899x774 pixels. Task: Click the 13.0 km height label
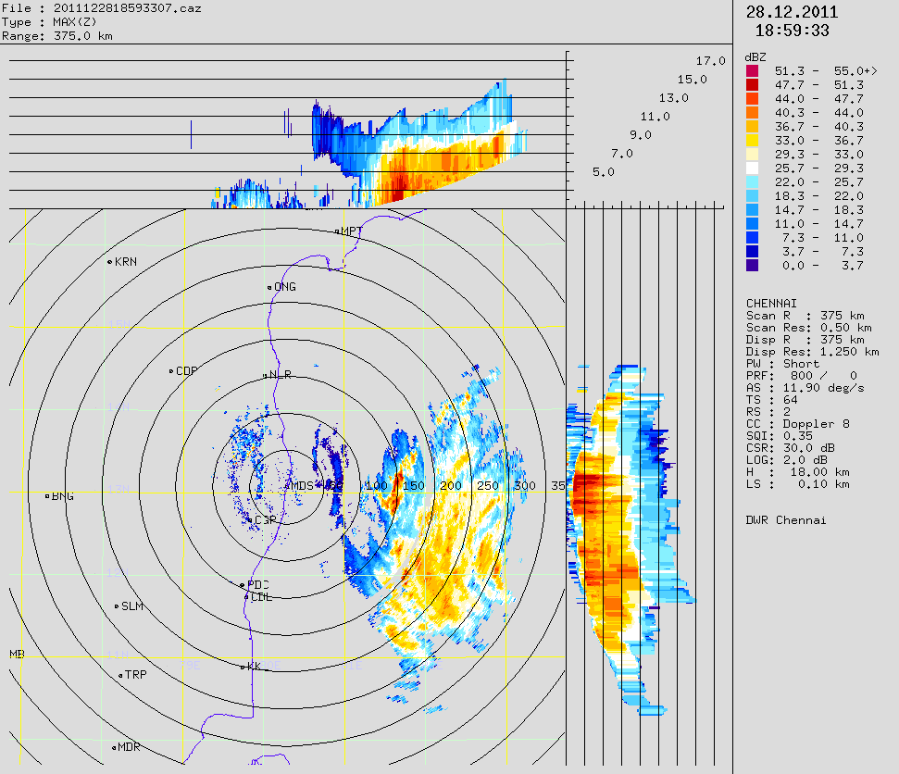pyautogui.click(x=674, y=98)
